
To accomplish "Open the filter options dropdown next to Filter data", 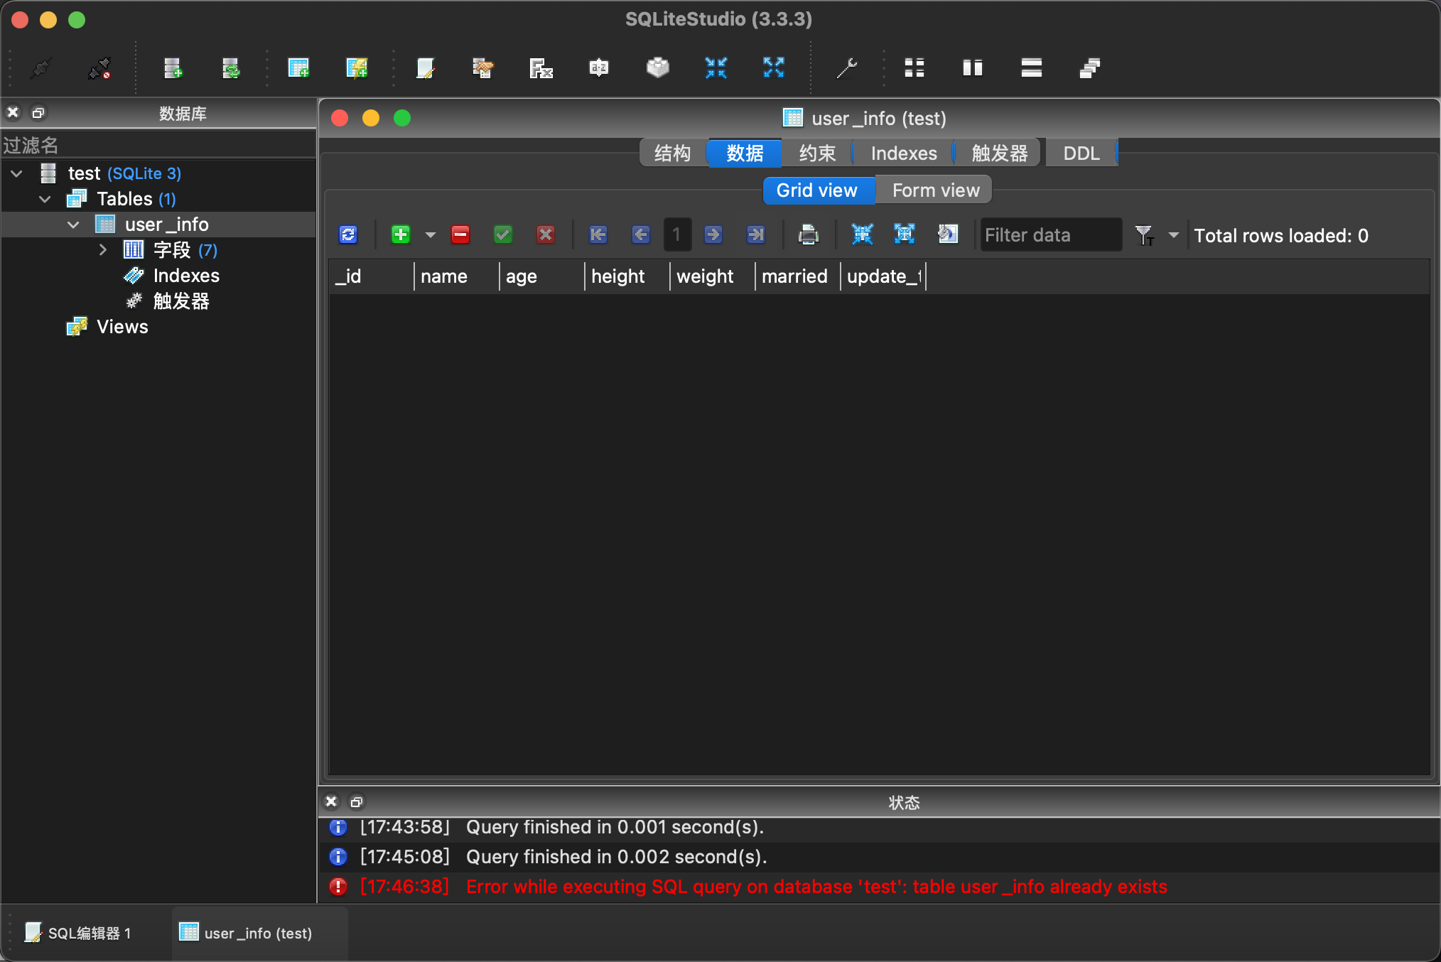I will coord(1172,234).
